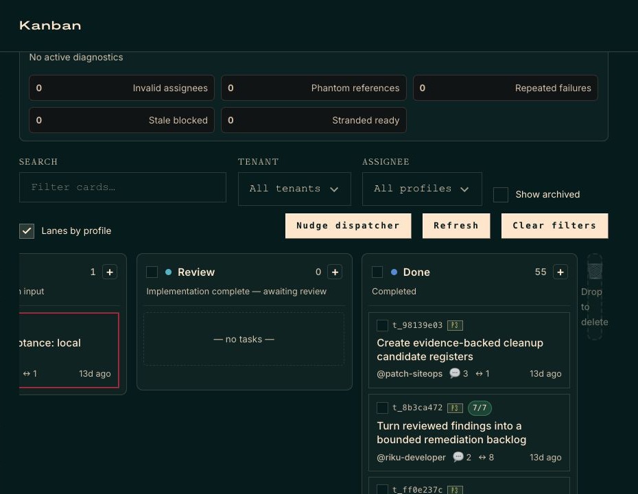Click the Refresh button
This screenshot has height=494, width=638.
(456, 226)
